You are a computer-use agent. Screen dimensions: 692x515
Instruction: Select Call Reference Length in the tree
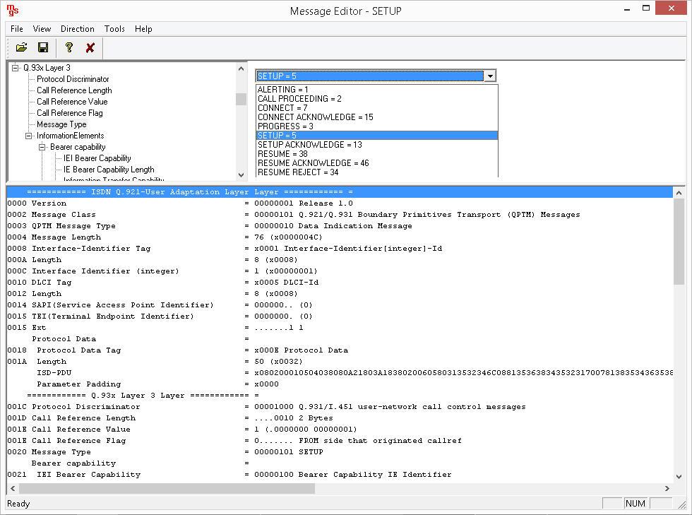click(74, 90)
